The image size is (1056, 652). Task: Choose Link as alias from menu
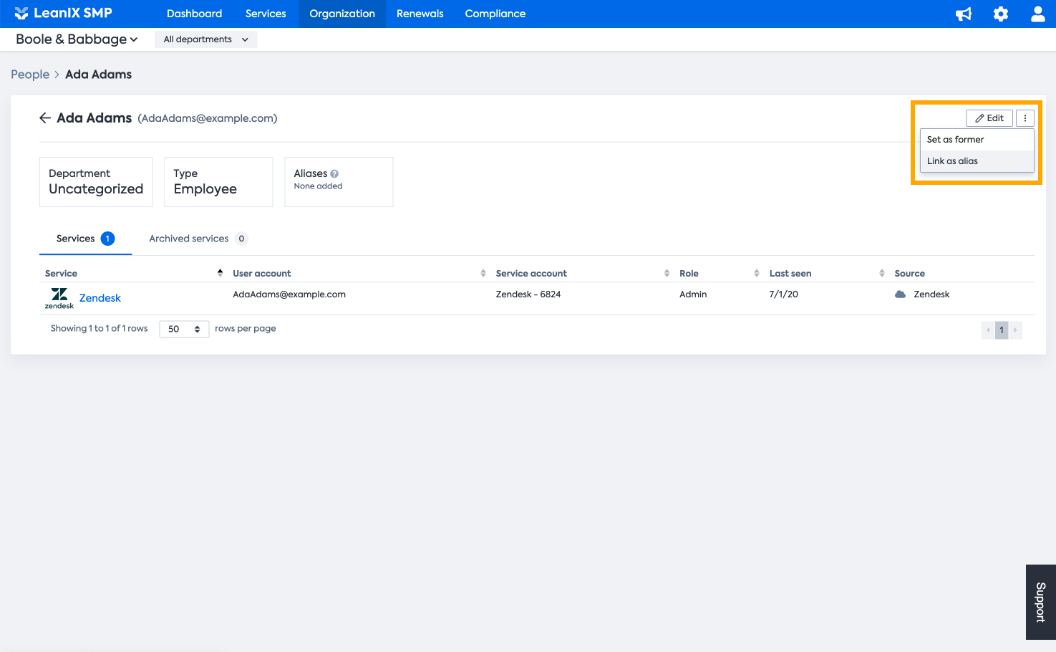tap(977, 161)
